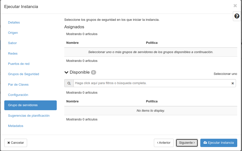Go to the Redes step
This screenshot has width=242, height=151.
point(13,53)
